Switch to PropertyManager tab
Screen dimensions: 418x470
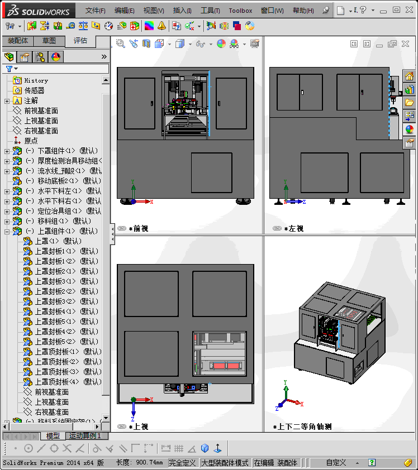click(24, 56)
